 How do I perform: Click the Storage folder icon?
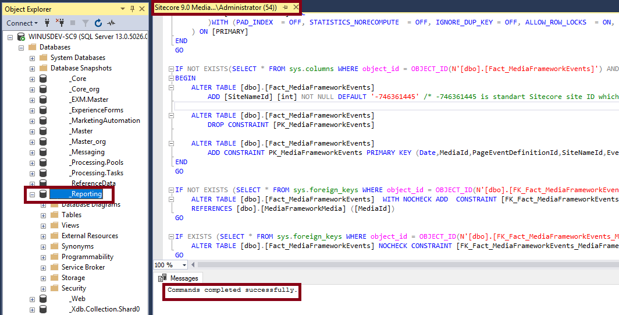pyautogui.click(x=55, y=278)
